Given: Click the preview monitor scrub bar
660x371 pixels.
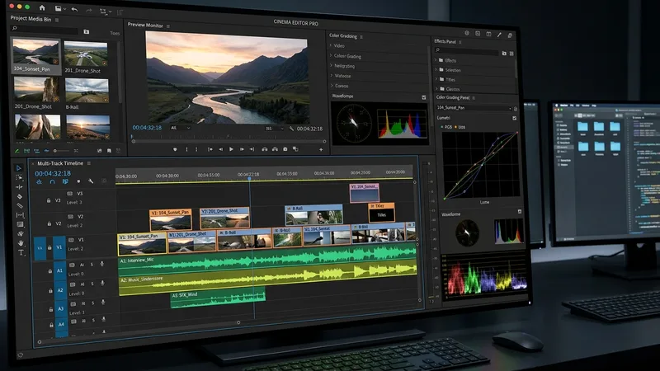Looking at the screenshot, I should click(229, 141).
